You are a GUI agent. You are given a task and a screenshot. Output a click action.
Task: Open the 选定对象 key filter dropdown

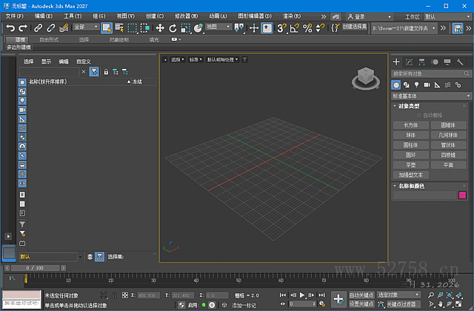(x=398, y=295)
